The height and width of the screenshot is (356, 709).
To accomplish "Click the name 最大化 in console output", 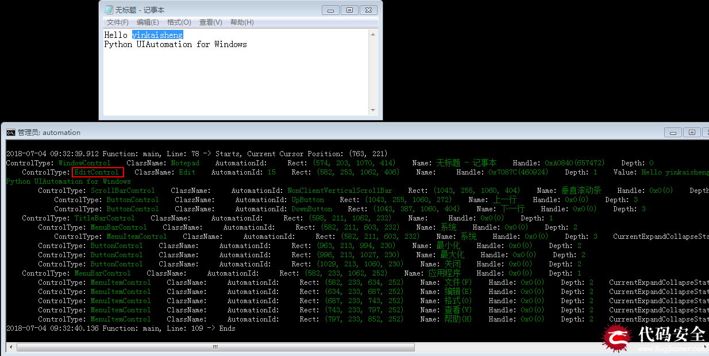I will [453, 255].
